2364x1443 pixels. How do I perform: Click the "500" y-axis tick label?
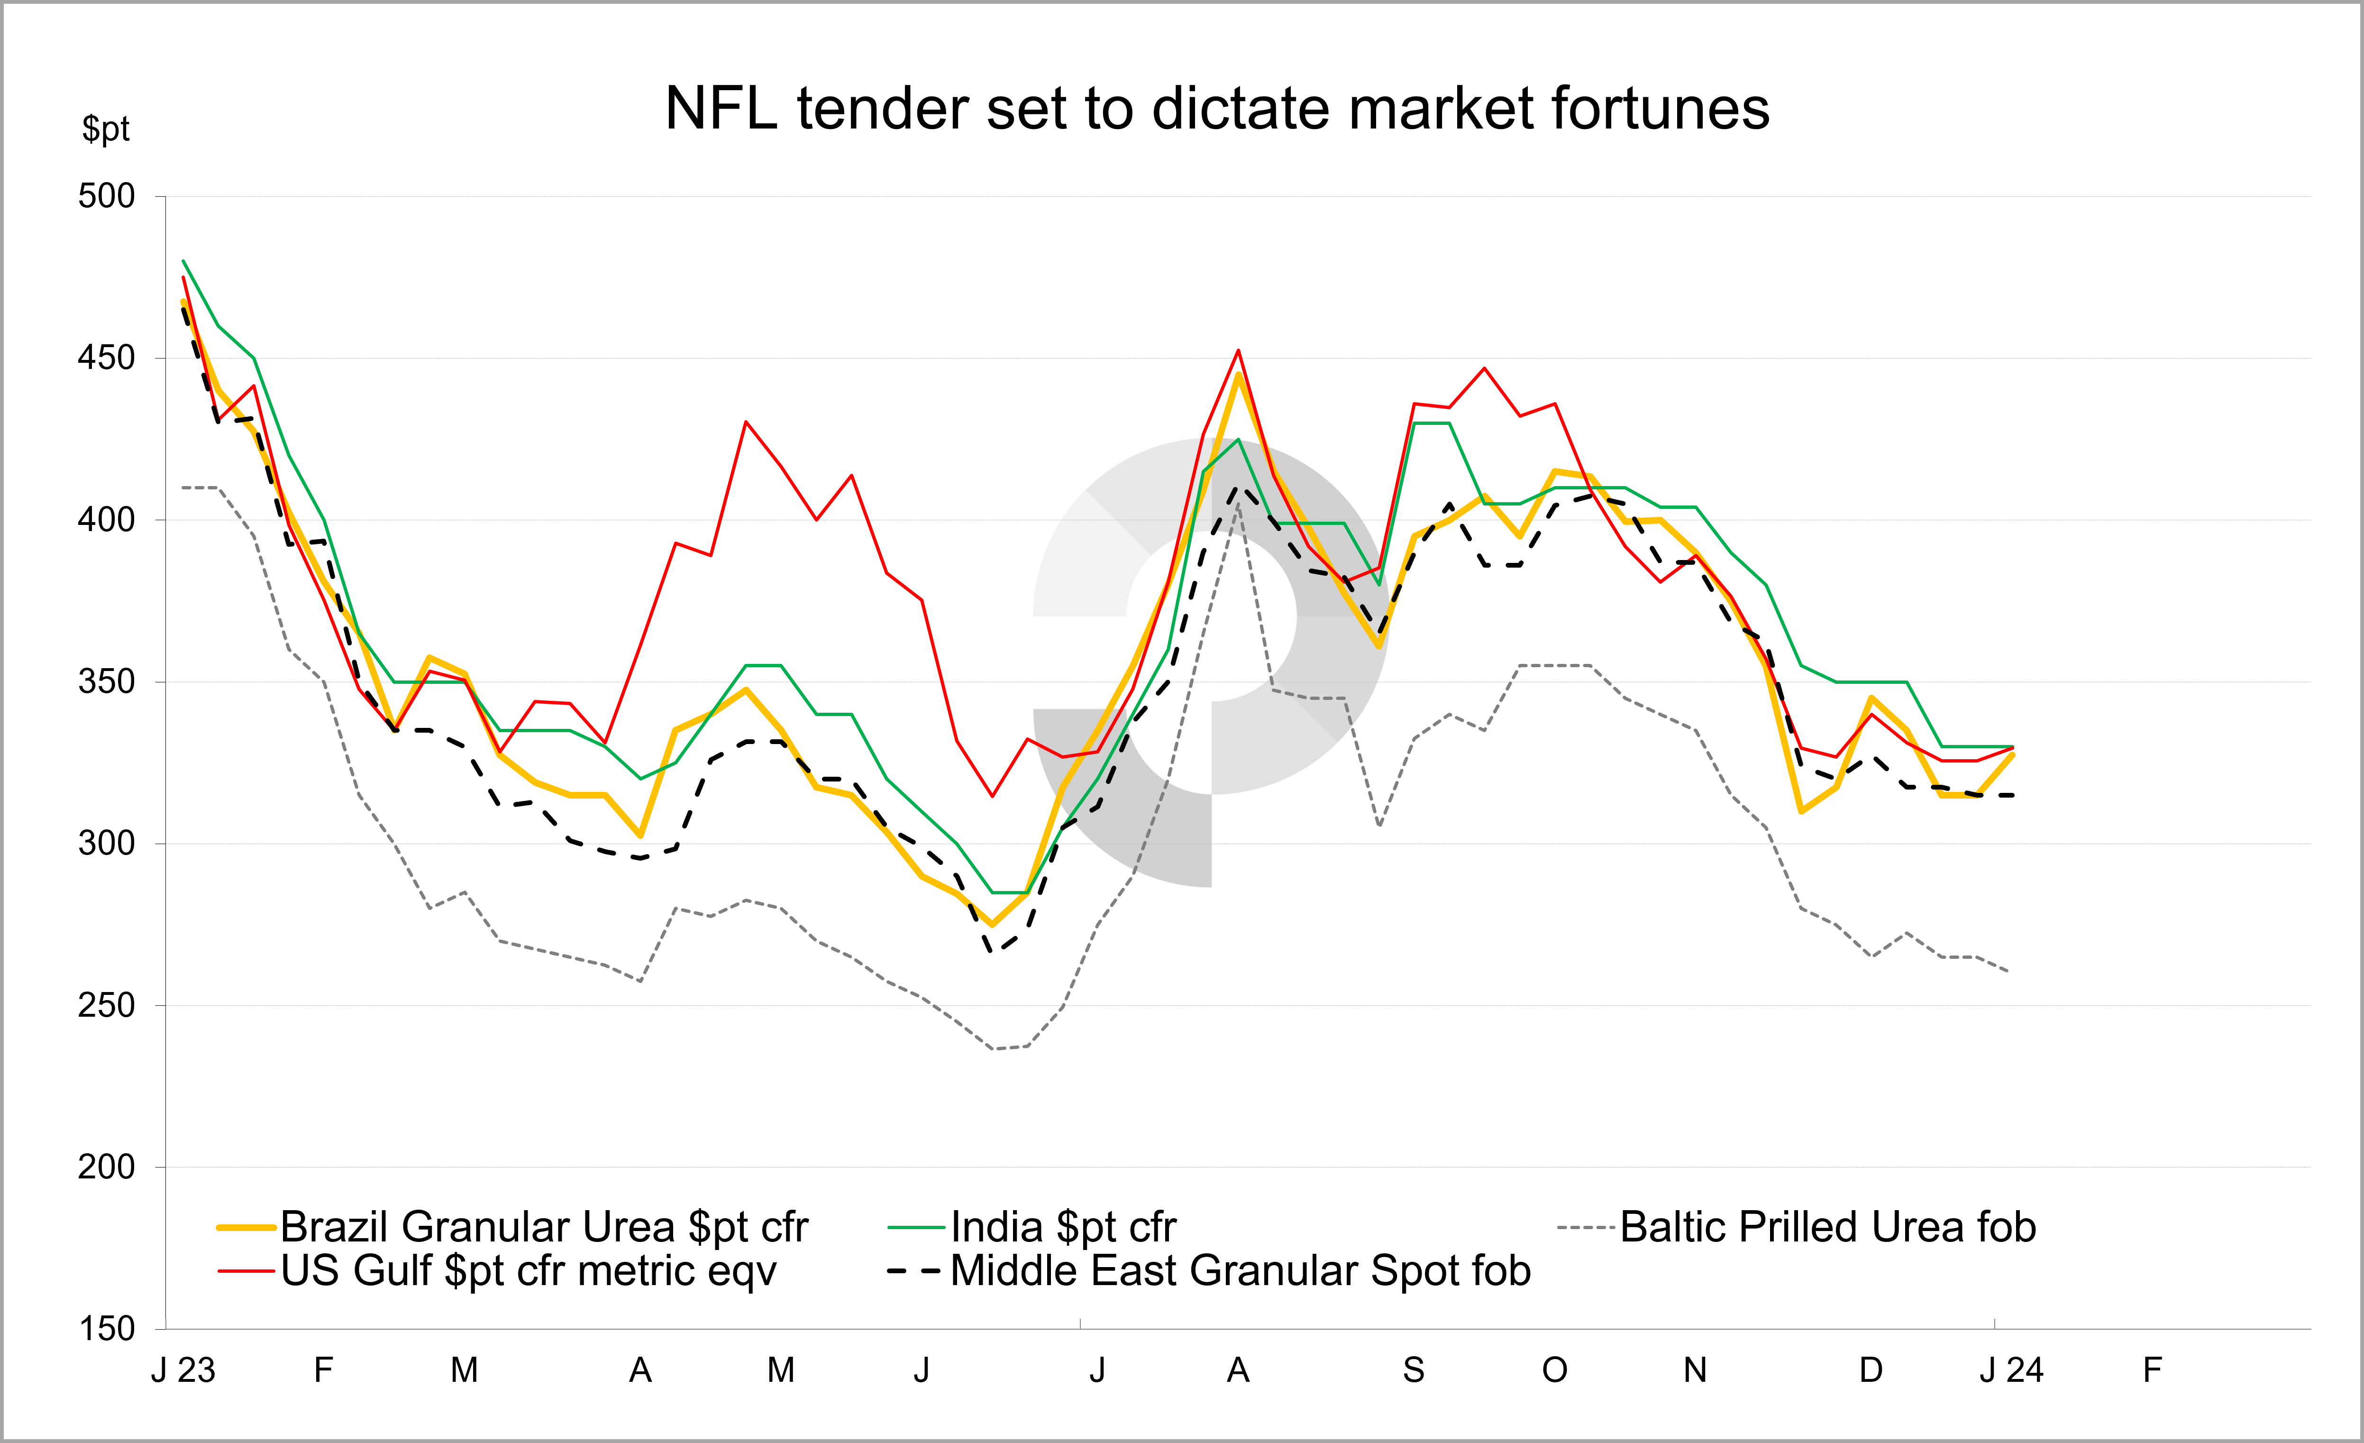tap(107, 197)
